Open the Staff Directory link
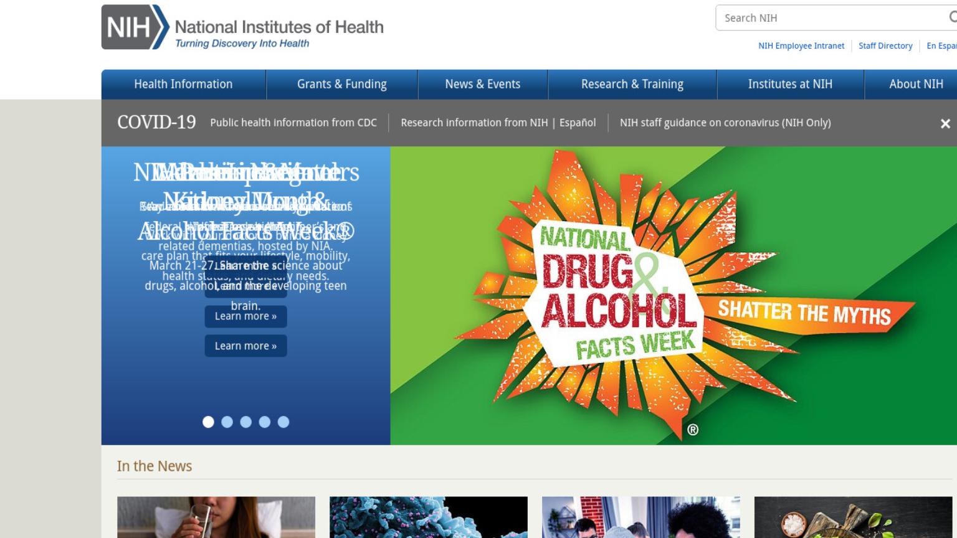Screen dimensions: 957x538 point(885,46)
